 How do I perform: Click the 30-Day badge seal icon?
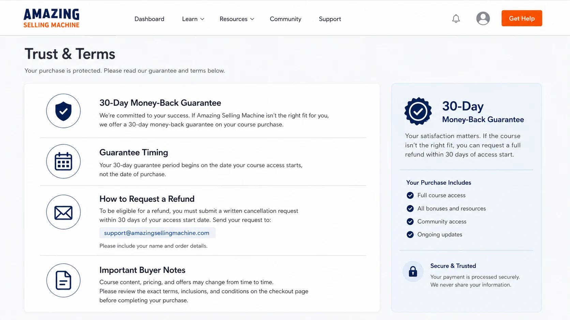(418, 111)
